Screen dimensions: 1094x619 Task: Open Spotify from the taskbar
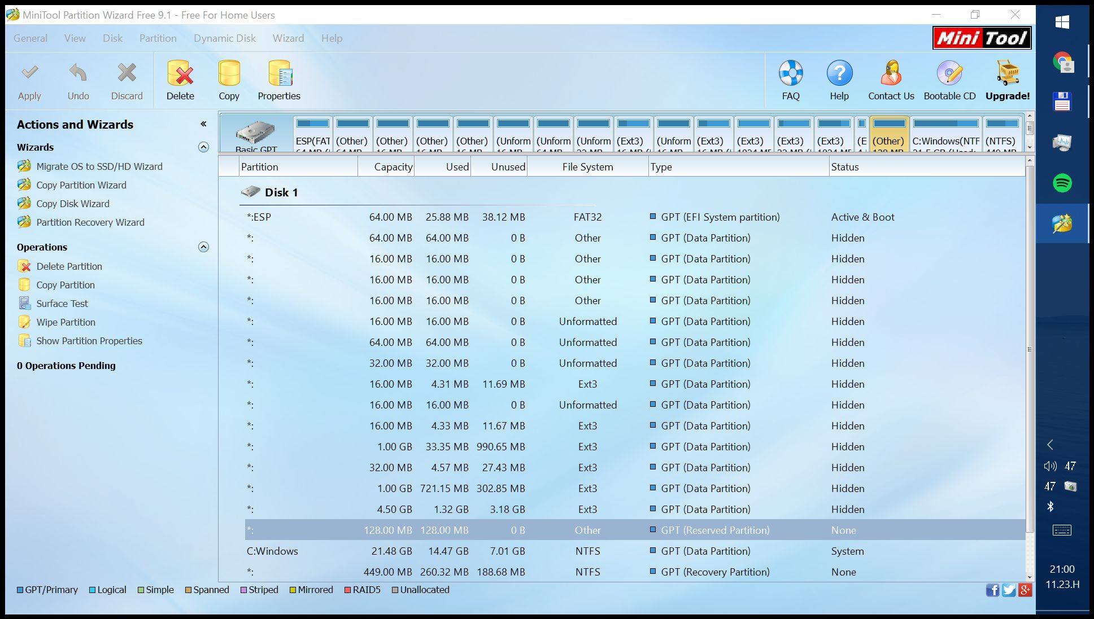1062,183
